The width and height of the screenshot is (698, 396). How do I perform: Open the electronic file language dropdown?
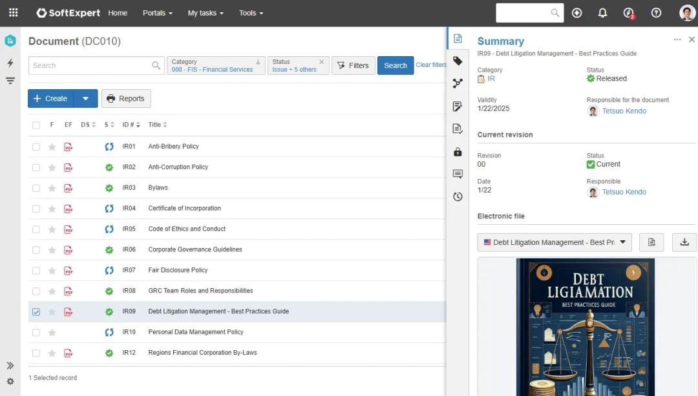(554, 242)
